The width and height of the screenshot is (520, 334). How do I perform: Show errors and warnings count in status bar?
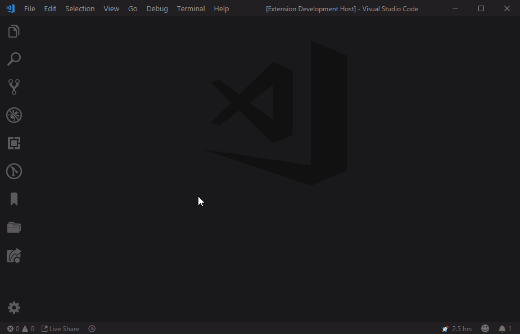(21, 329)
